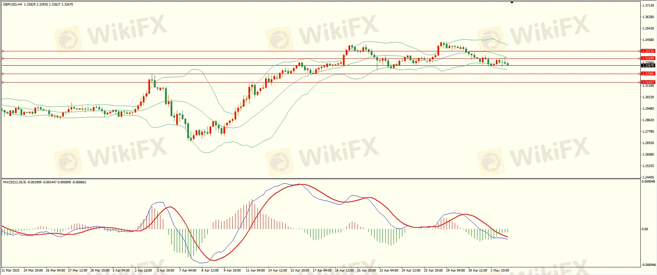Click the 1.36280 price axis label
The height and width of the screenshot is (275, 657).
pos(648,17)
